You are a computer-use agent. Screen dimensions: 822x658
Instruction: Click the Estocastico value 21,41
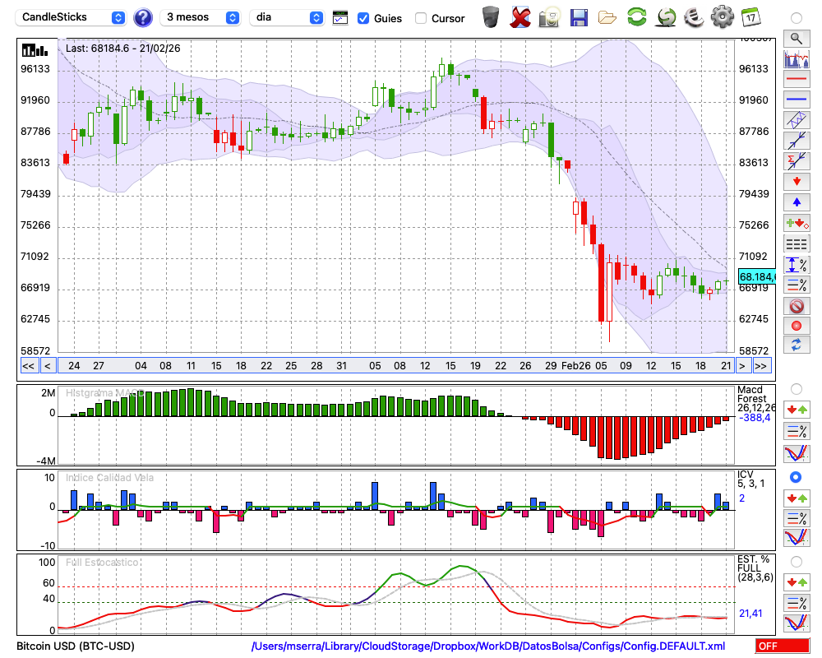[750, 614]
